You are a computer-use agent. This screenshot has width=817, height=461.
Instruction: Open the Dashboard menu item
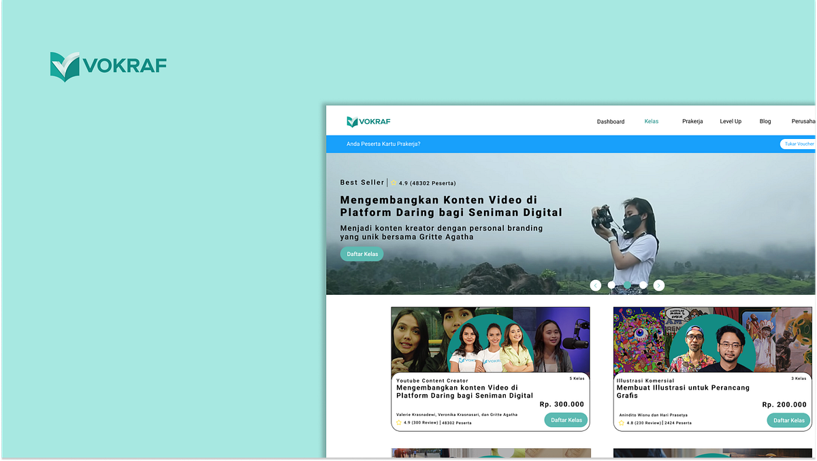[x=611, y=121]
